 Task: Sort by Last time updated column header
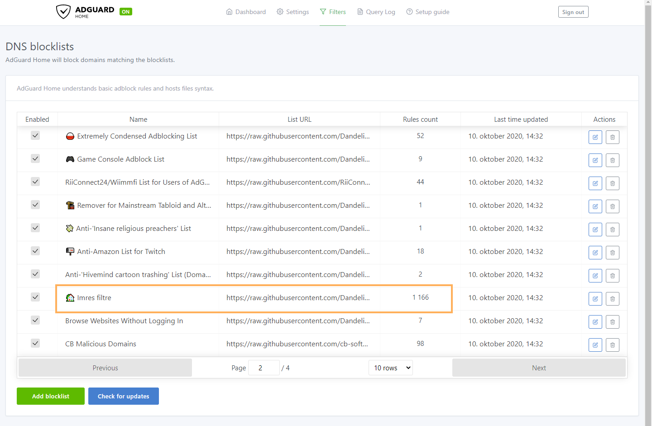pos(521,119)
